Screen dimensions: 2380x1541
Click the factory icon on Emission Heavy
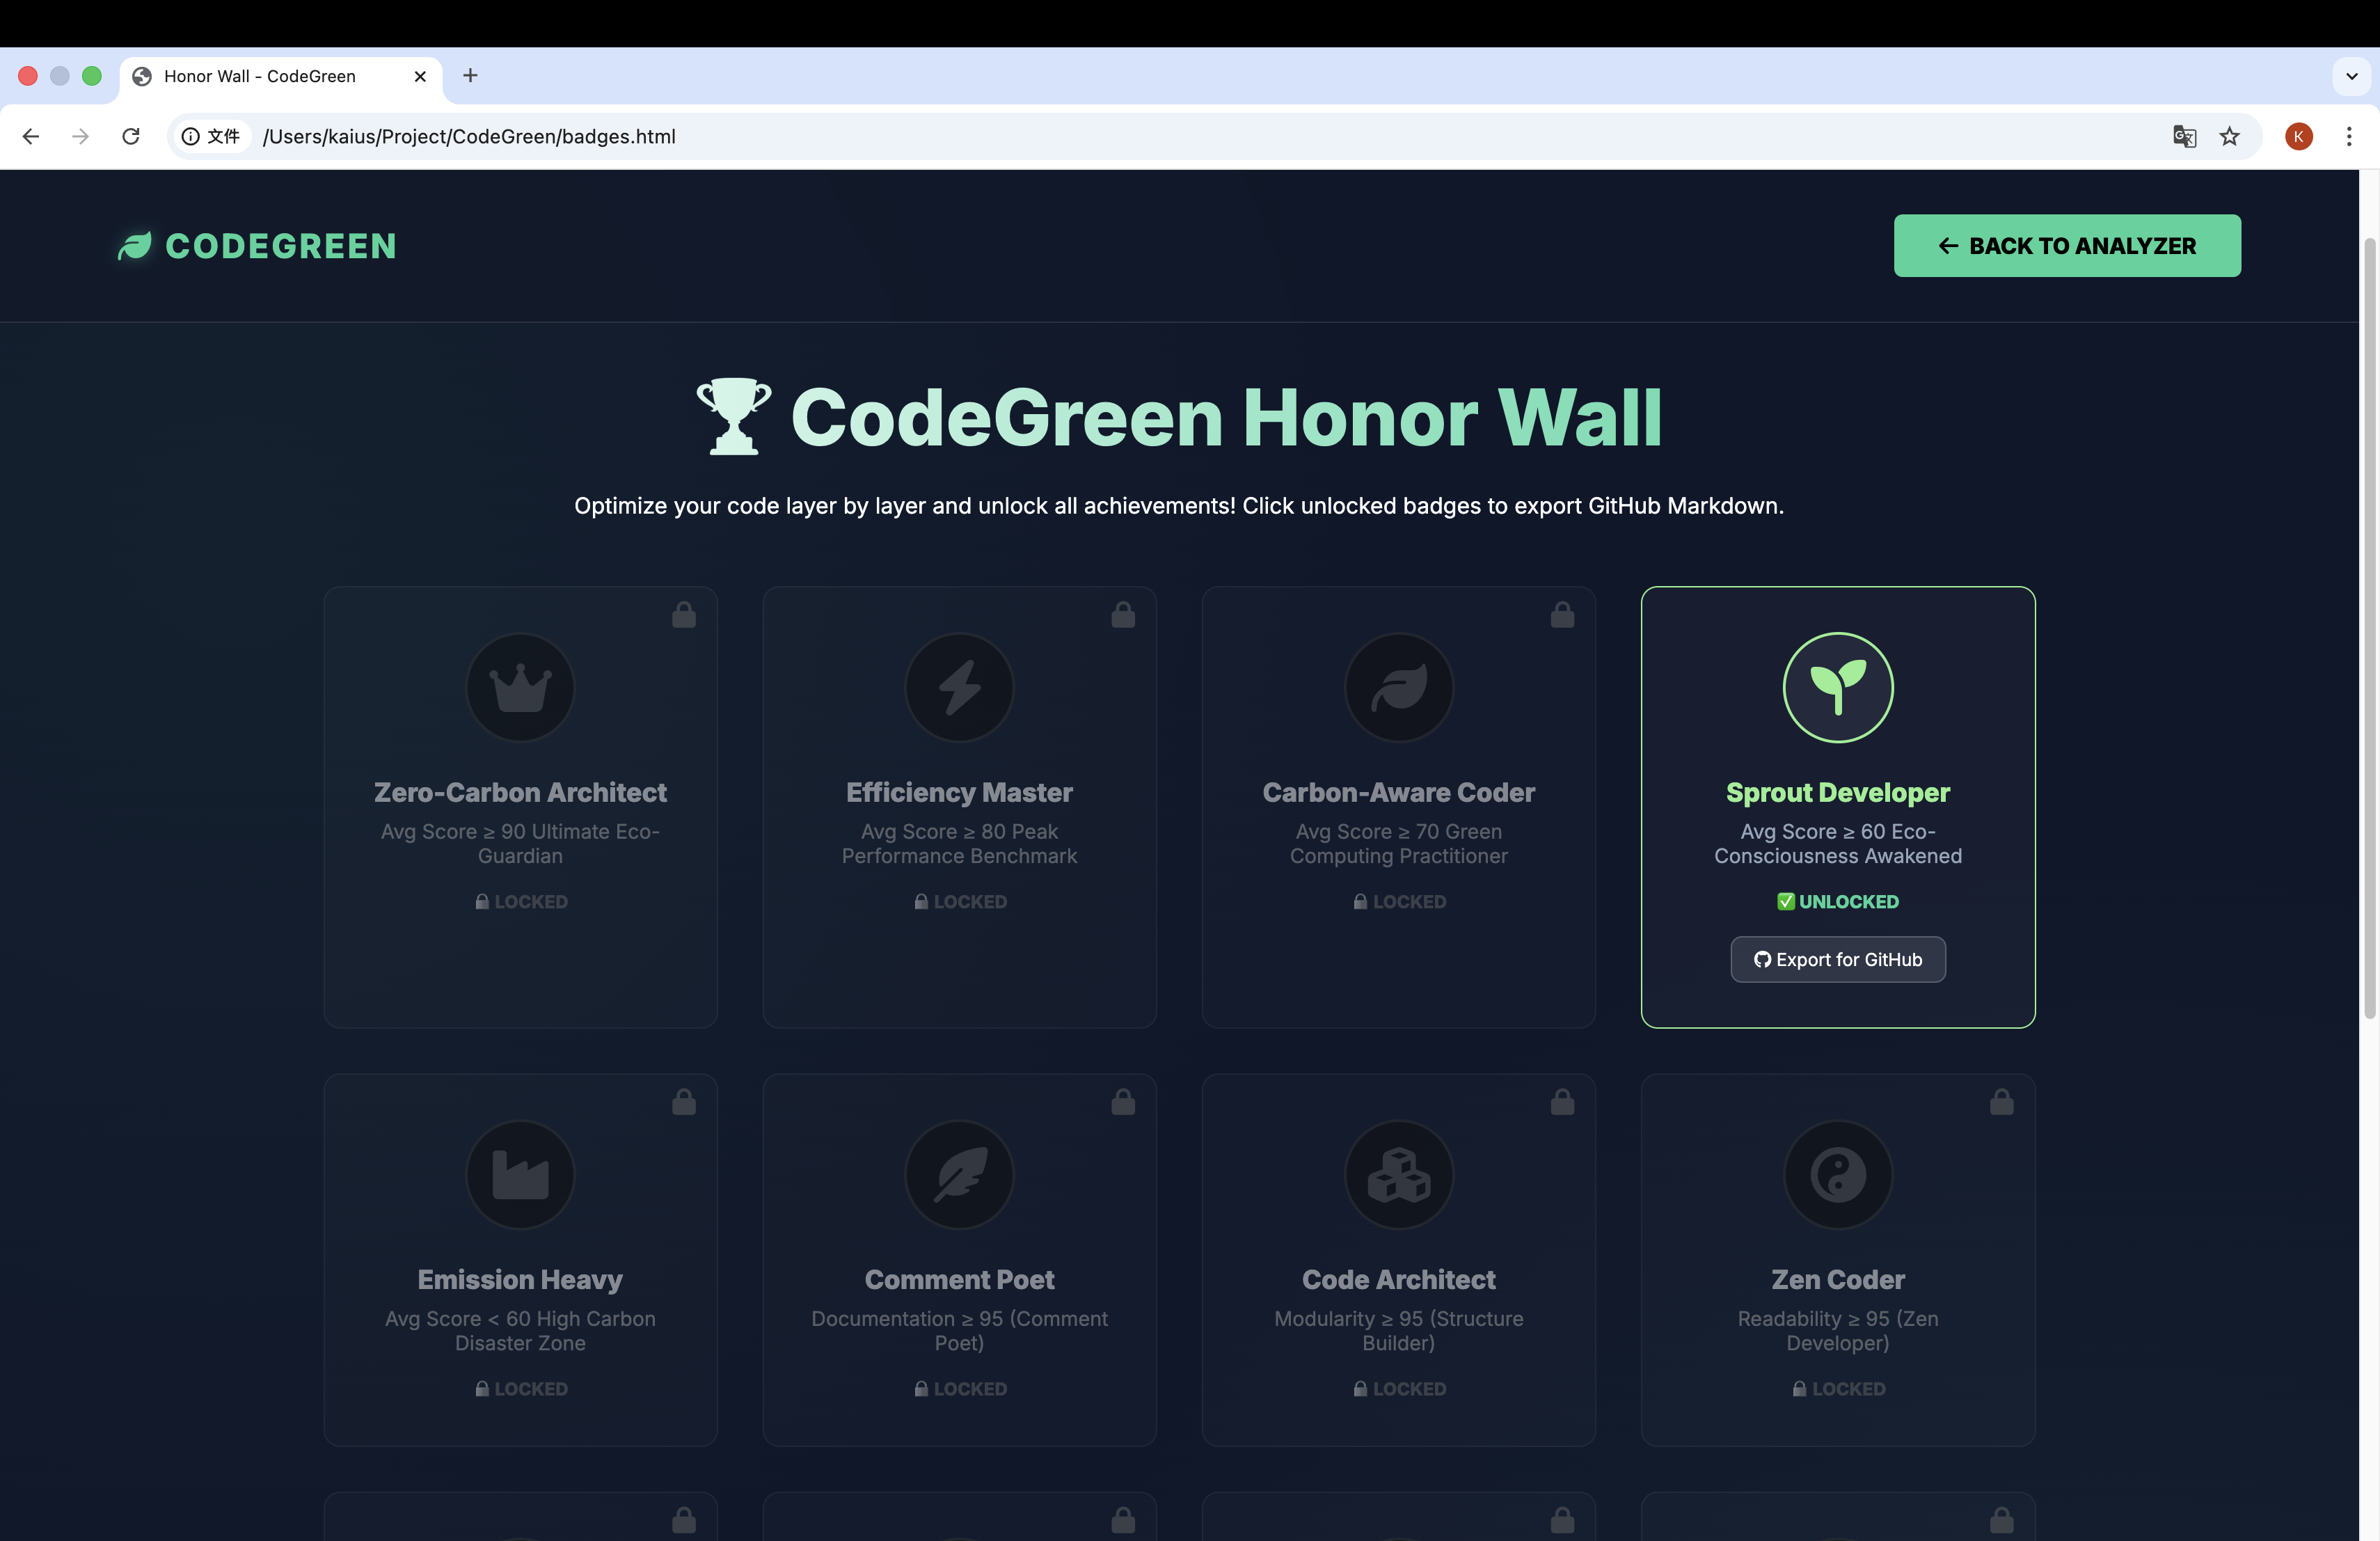click(x=520, y=1175)
